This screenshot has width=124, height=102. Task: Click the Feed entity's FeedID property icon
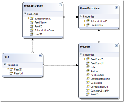coord(11,69)
